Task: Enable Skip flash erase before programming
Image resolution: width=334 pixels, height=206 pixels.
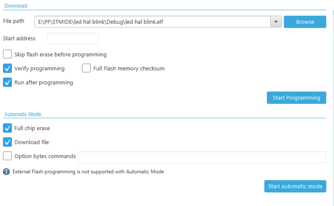Action: coord(7,54)
